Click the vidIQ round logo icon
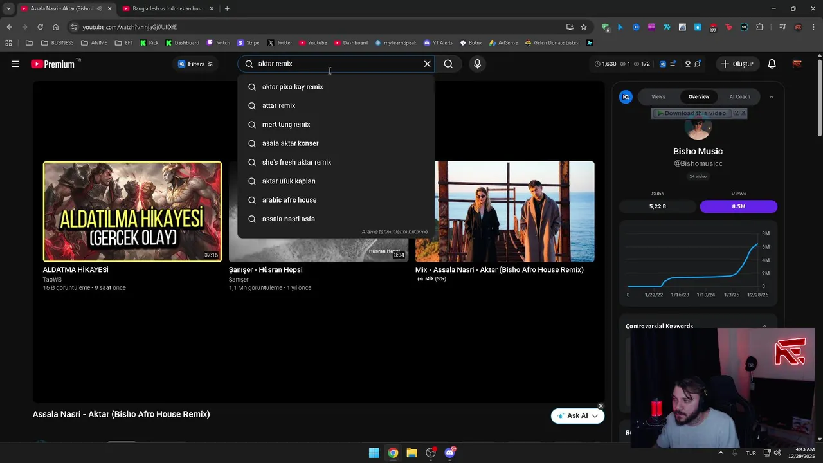This screenshot has height=463, width=823. [x=626, y=97]
